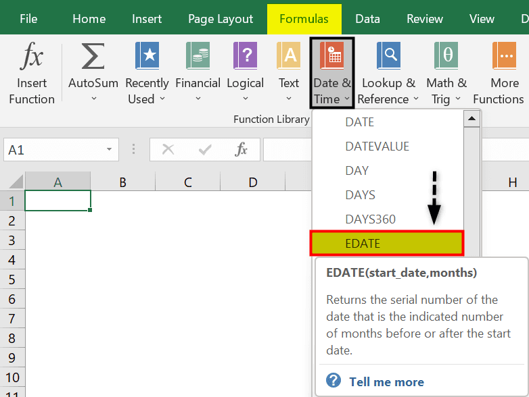Click the Select All corner triangle

[x=16, y=182]
